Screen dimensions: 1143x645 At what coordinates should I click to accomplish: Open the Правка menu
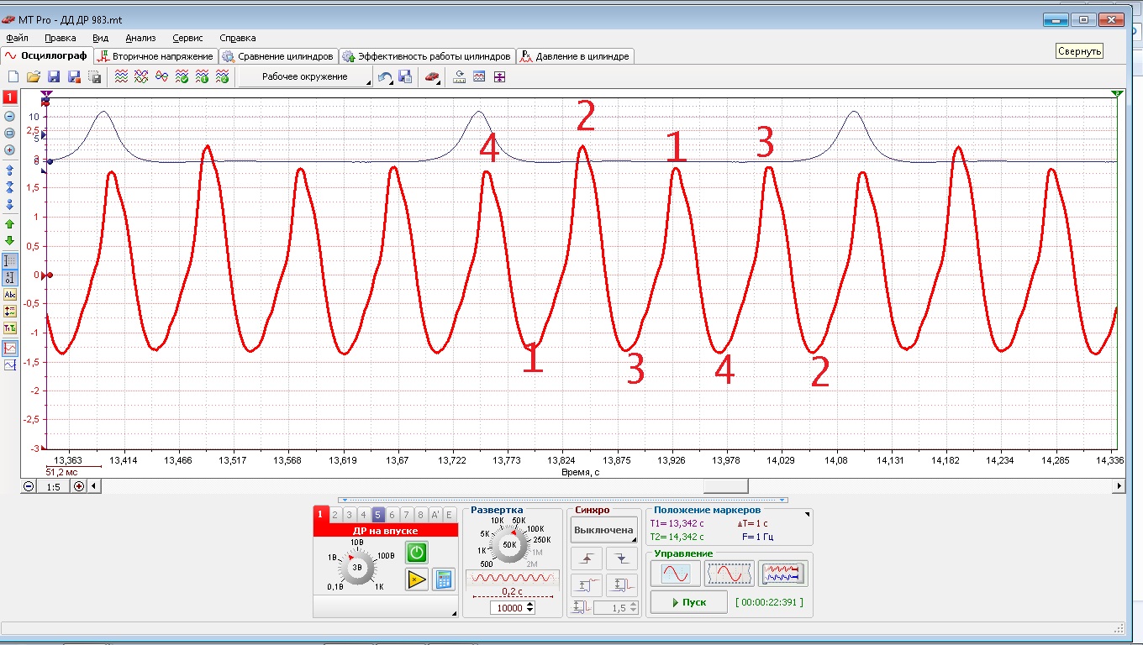(x=61, y=38)
